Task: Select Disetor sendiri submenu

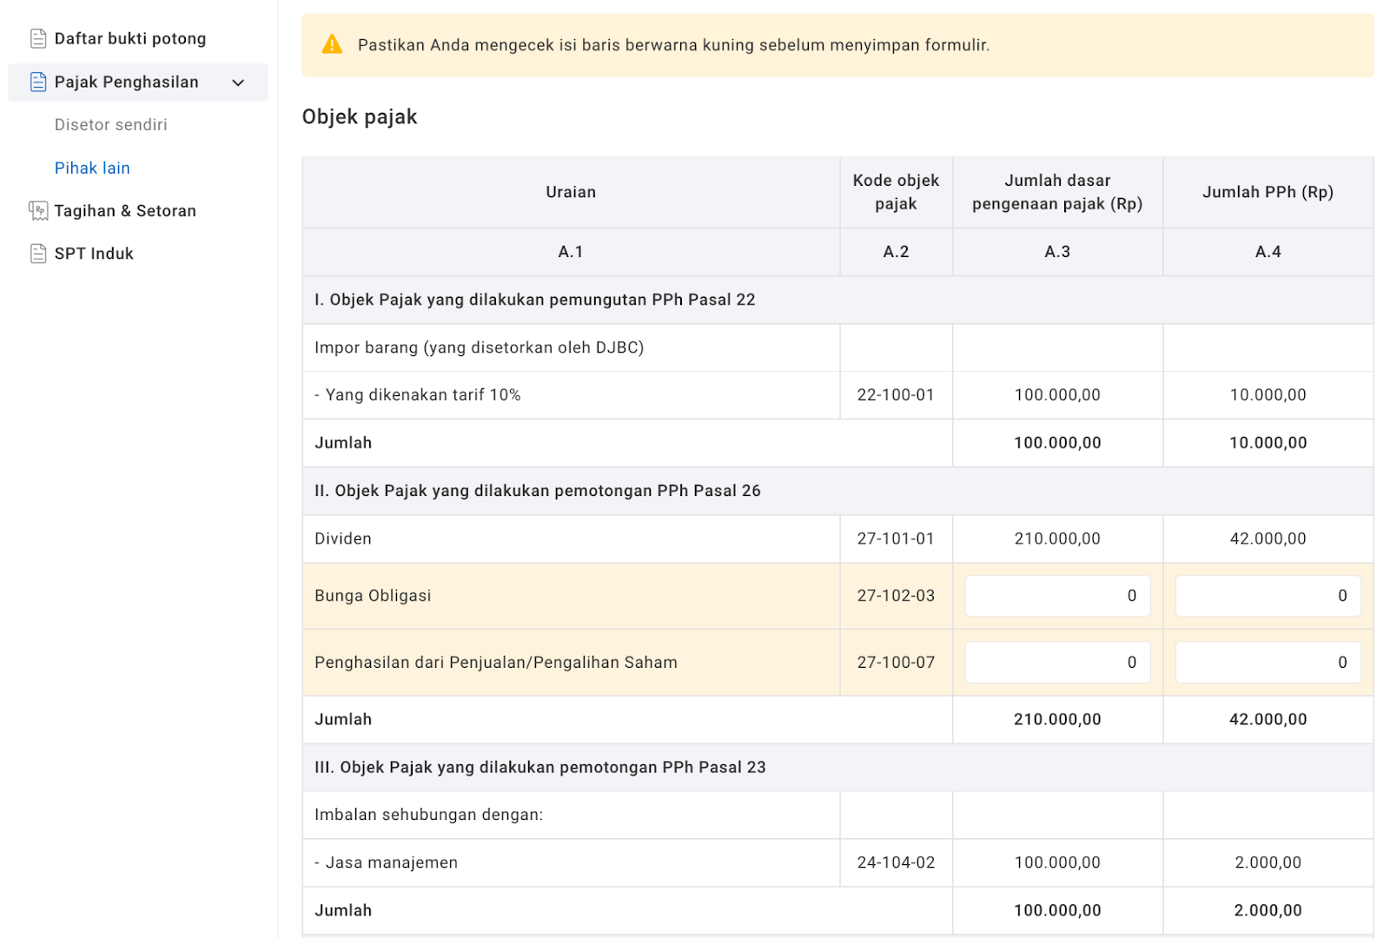Action: [x=111, y=125]
